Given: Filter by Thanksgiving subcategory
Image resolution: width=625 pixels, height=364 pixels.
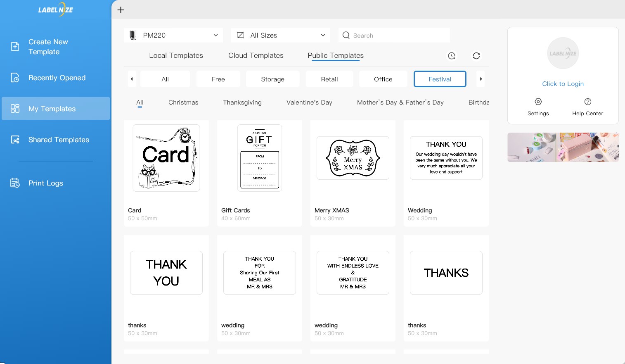Looking at the screenshot, I should [x=242, y=102].
